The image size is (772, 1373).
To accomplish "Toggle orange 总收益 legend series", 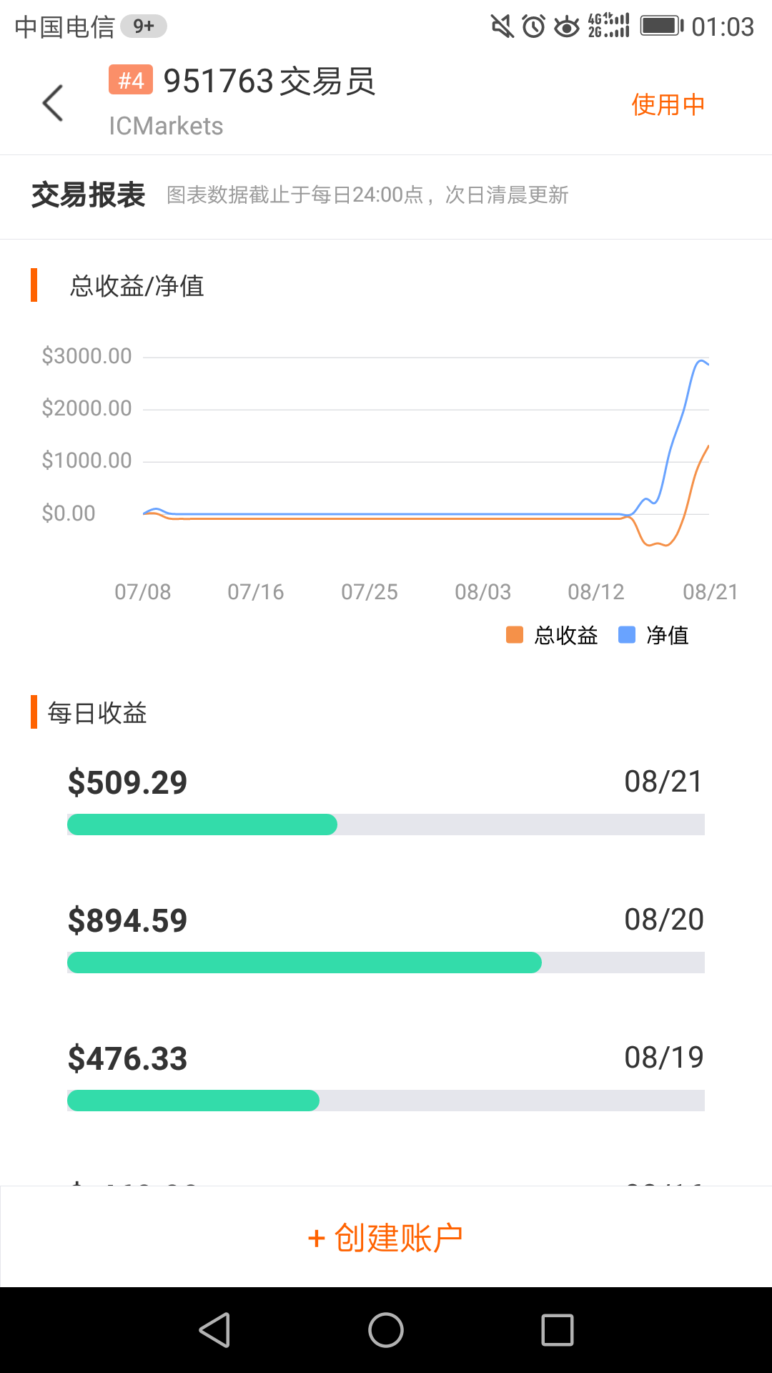I will pos(552,635).
